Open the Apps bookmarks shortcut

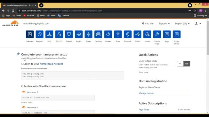[x=6, y=16]
